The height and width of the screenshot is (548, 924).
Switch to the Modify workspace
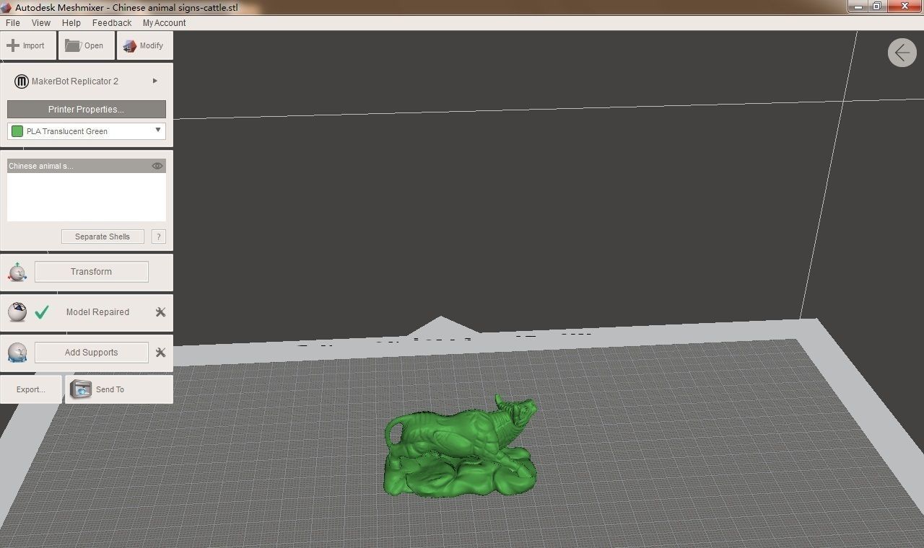[144, 45]
